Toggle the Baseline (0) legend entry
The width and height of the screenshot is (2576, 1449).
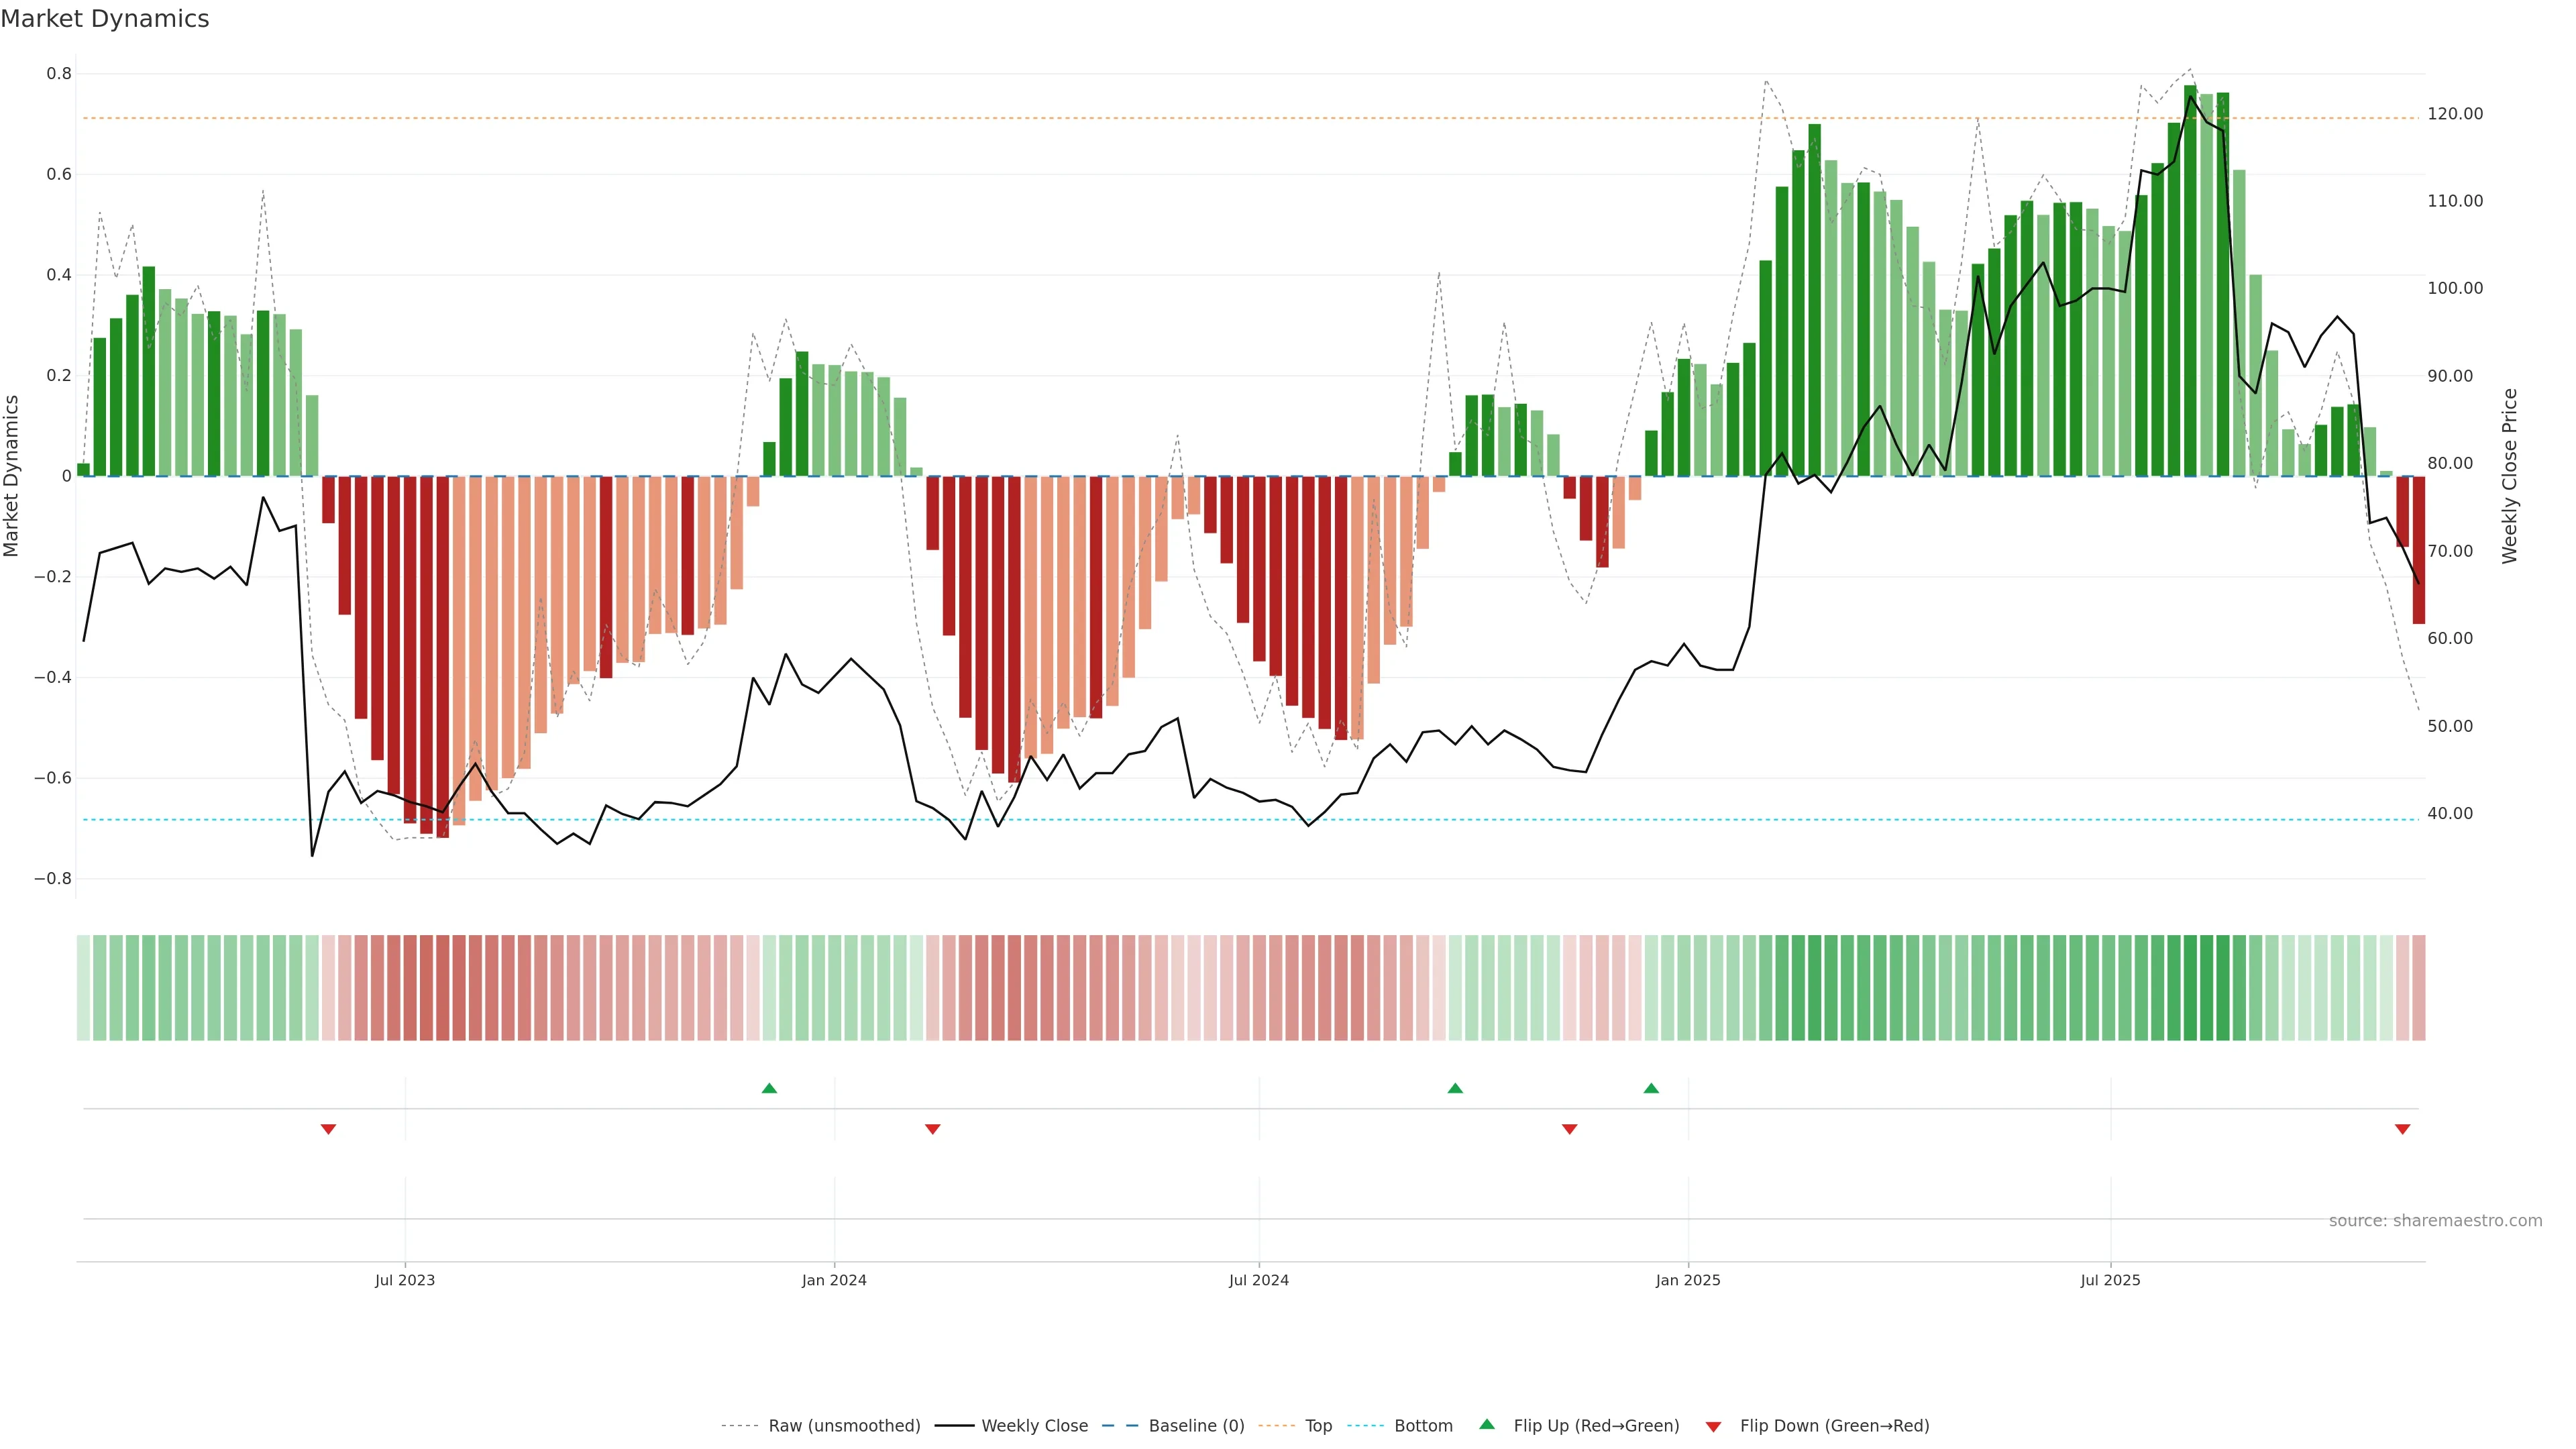click(1196, 1426)
